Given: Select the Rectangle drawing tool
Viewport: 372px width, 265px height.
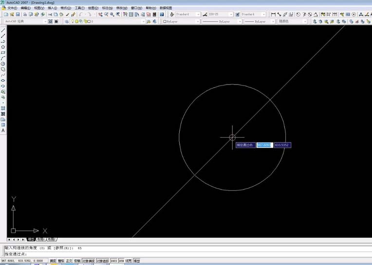Looking at the screenshot, I should (3, 53).
